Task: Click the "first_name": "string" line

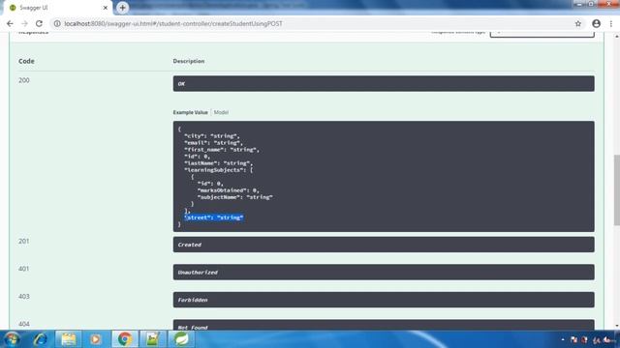Action: 222,150
